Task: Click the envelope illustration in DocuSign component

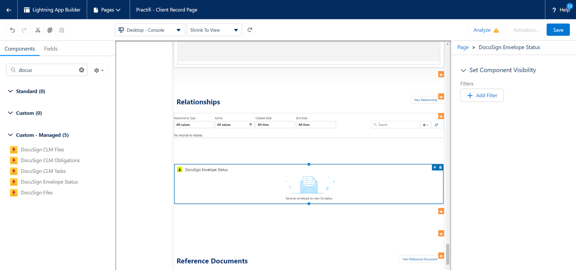Action: 309,185
